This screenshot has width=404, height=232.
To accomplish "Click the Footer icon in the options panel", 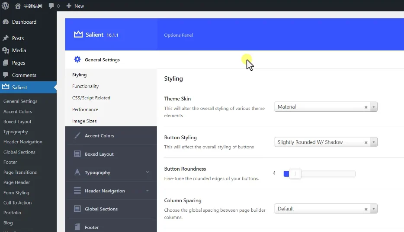I will click(x=77, y=227).
